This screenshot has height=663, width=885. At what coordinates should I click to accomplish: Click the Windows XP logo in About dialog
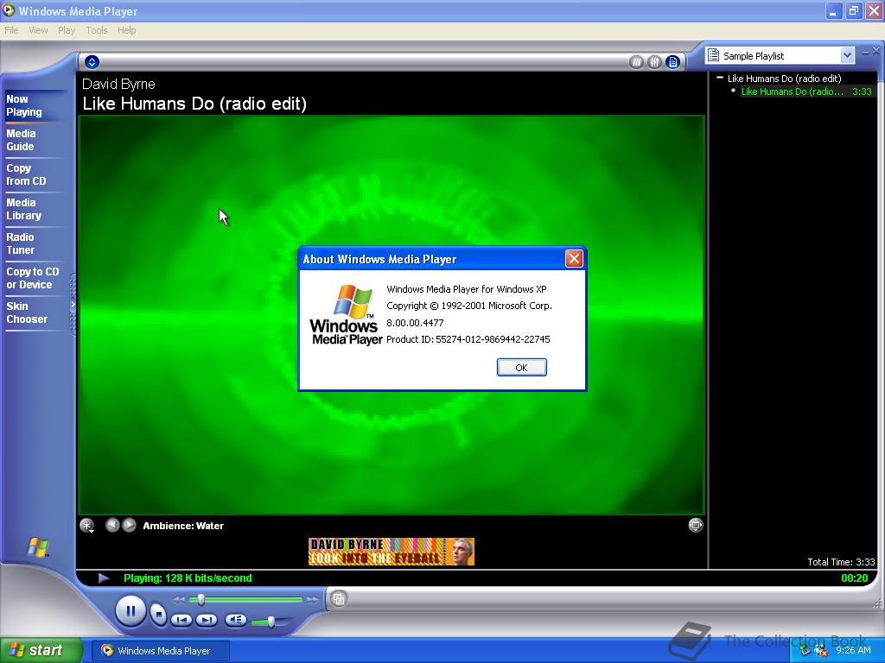(346, 314)
